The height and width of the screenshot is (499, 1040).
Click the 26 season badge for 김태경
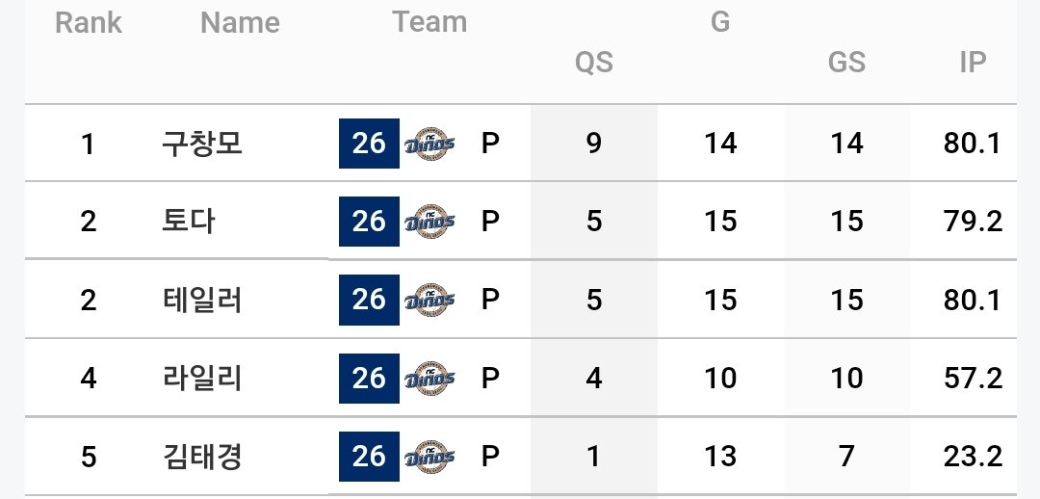369,457
